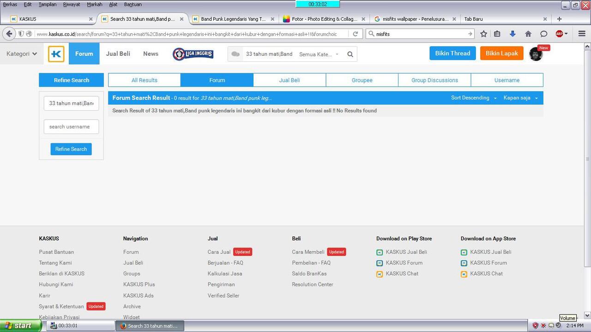Open the Liga Inggris banner logo

(193, 54)
